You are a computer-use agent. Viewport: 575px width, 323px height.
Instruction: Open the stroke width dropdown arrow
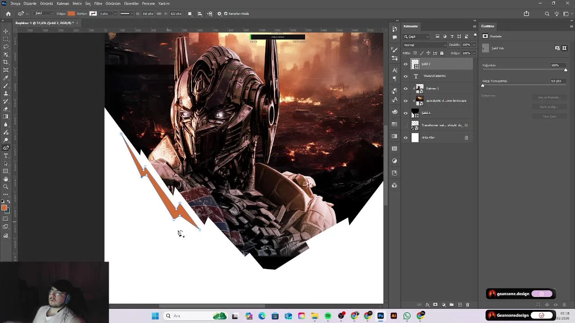click(115, 14)
